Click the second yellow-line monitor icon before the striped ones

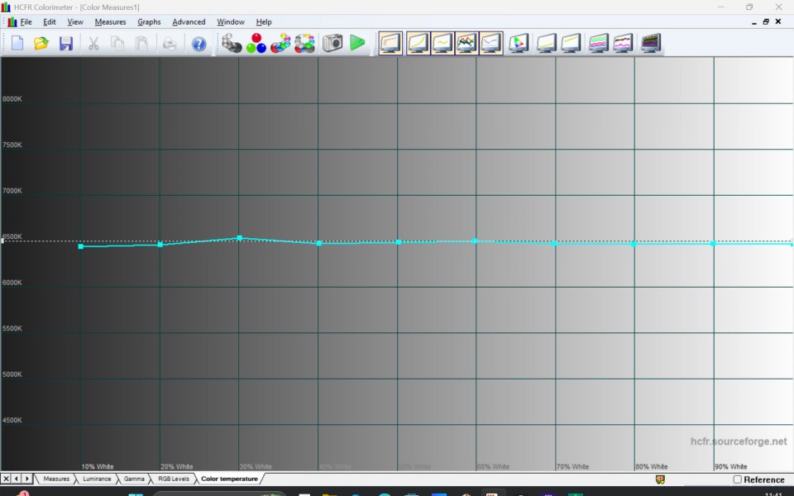point(571,43)
